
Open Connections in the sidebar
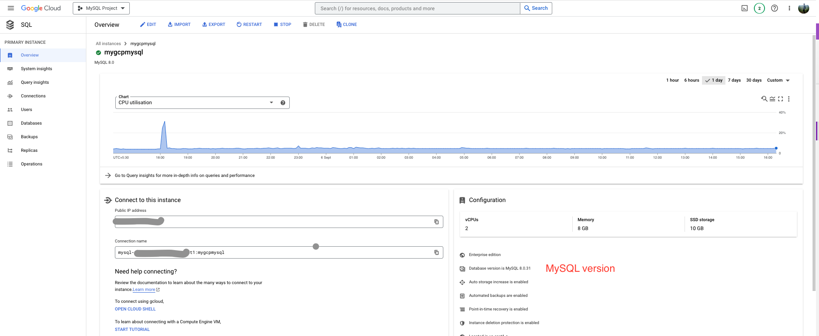point(43,96)
